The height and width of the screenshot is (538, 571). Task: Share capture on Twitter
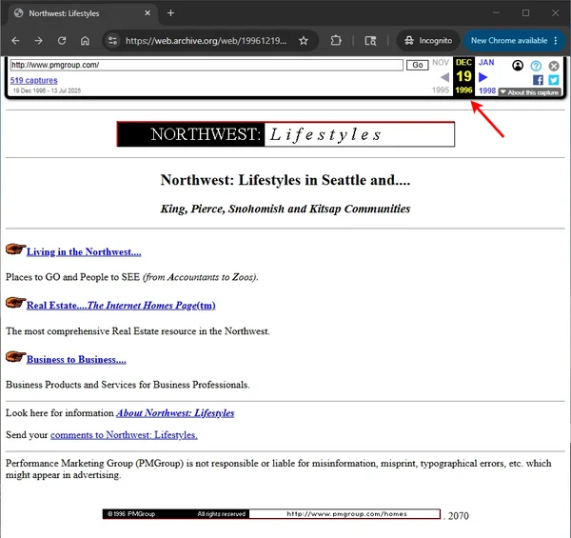554,80
